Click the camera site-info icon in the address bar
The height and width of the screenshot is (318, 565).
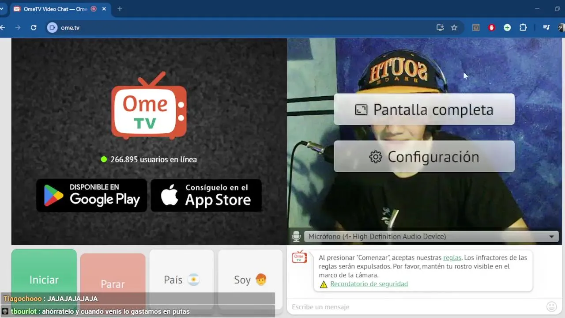(52, 27)
